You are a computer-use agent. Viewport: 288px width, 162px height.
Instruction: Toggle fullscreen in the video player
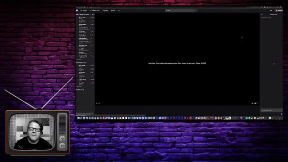point(257,103)
